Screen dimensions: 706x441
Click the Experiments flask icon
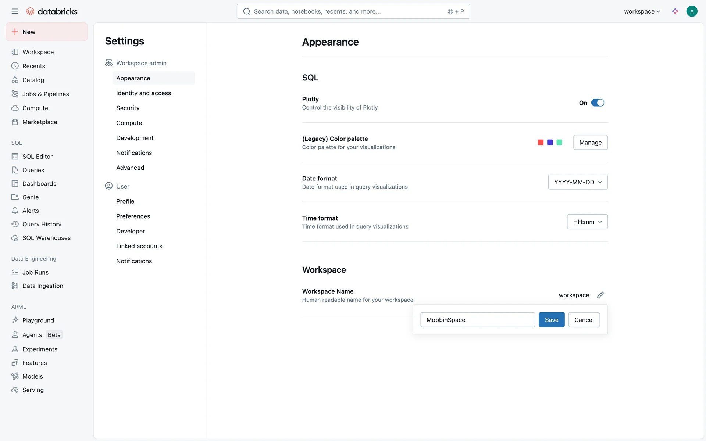15,349
